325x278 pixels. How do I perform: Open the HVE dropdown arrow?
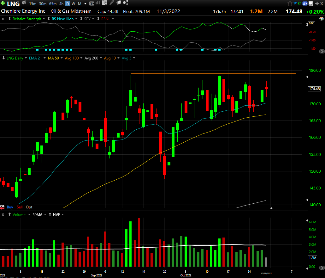[63, 214]
